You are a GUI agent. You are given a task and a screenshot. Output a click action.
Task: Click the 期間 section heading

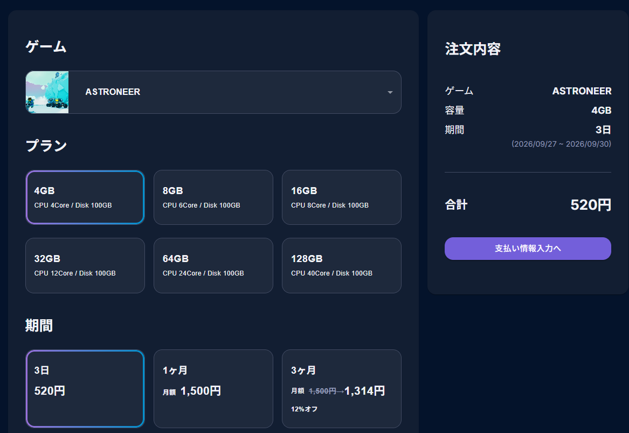tap(39, 326)
